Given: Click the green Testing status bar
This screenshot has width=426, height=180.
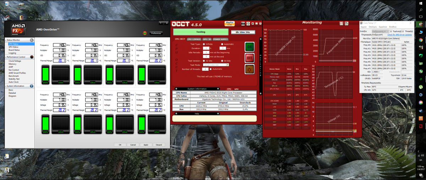Looking at the screenshot, I should click(x=201, y=32).
